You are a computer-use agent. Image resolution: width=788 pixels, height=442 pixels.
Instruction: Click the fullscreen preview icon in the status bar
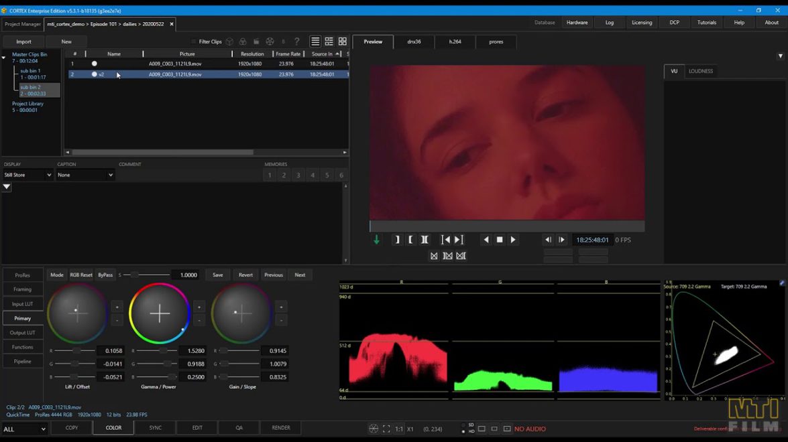pyautogui.click(x=386, y=428)
